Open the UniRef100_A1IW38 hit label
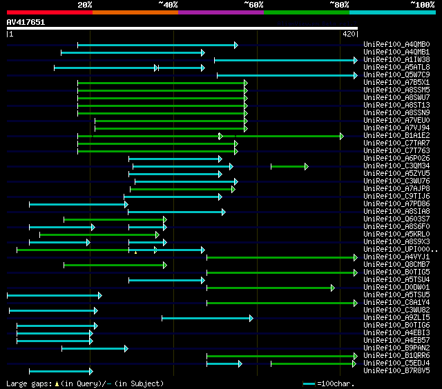 pyautogui.click(x=396, y=60)
